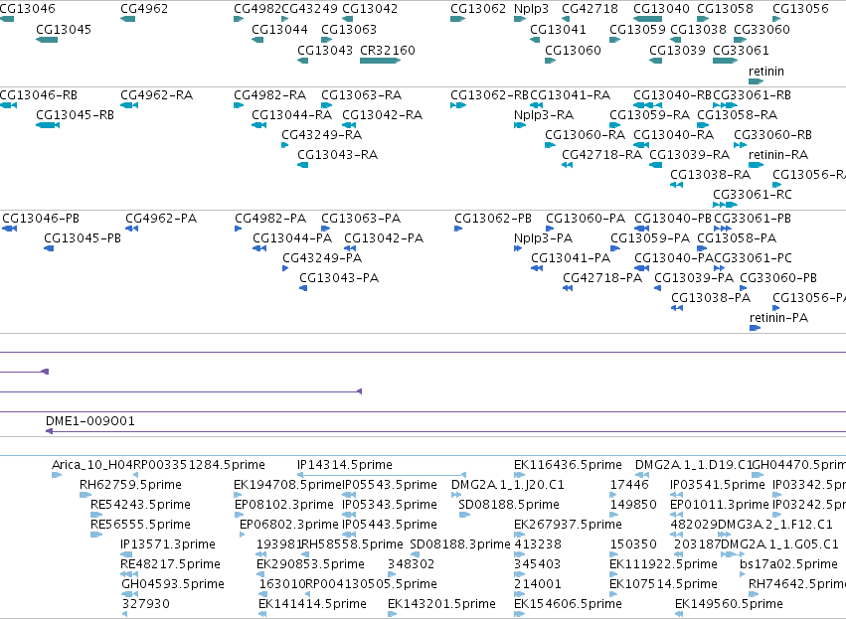This screenshot has width=846, height=619.
Task: Click the CG13043 gene label
Action: coord(325,50)
